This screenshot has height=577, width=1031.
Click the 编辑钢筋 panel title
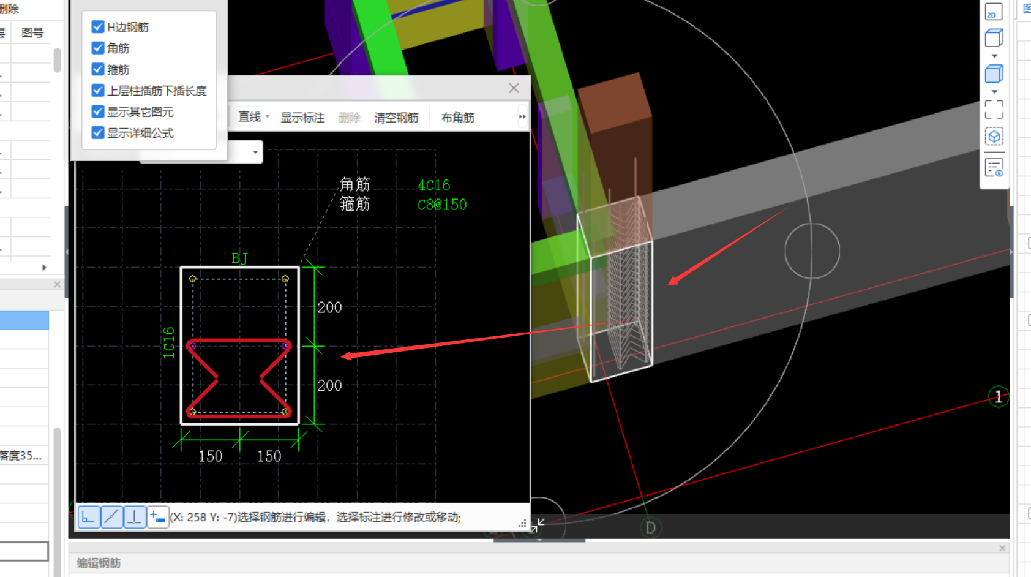pyautogui.click(x=99, y=563)
